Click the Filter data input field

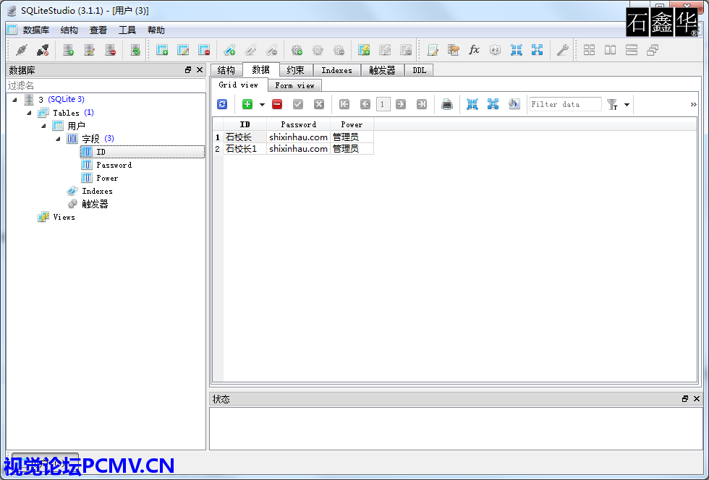click(565, 104)
